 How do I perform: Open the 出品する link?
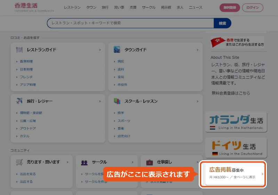point(26,181)
